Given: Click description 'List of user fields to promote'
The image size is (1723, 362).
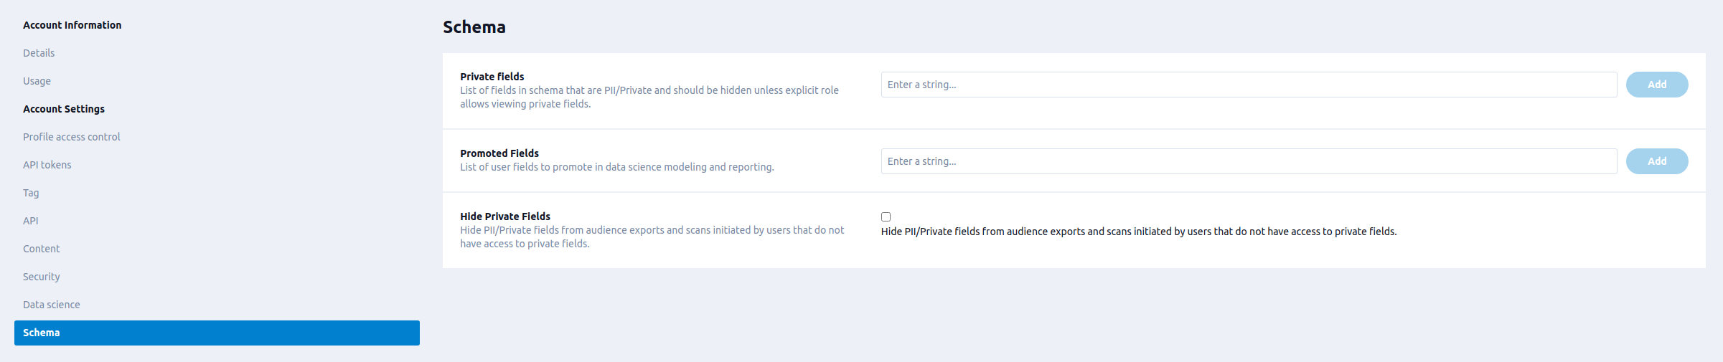Looking at the screenshot, I should (x=617, y=167).
